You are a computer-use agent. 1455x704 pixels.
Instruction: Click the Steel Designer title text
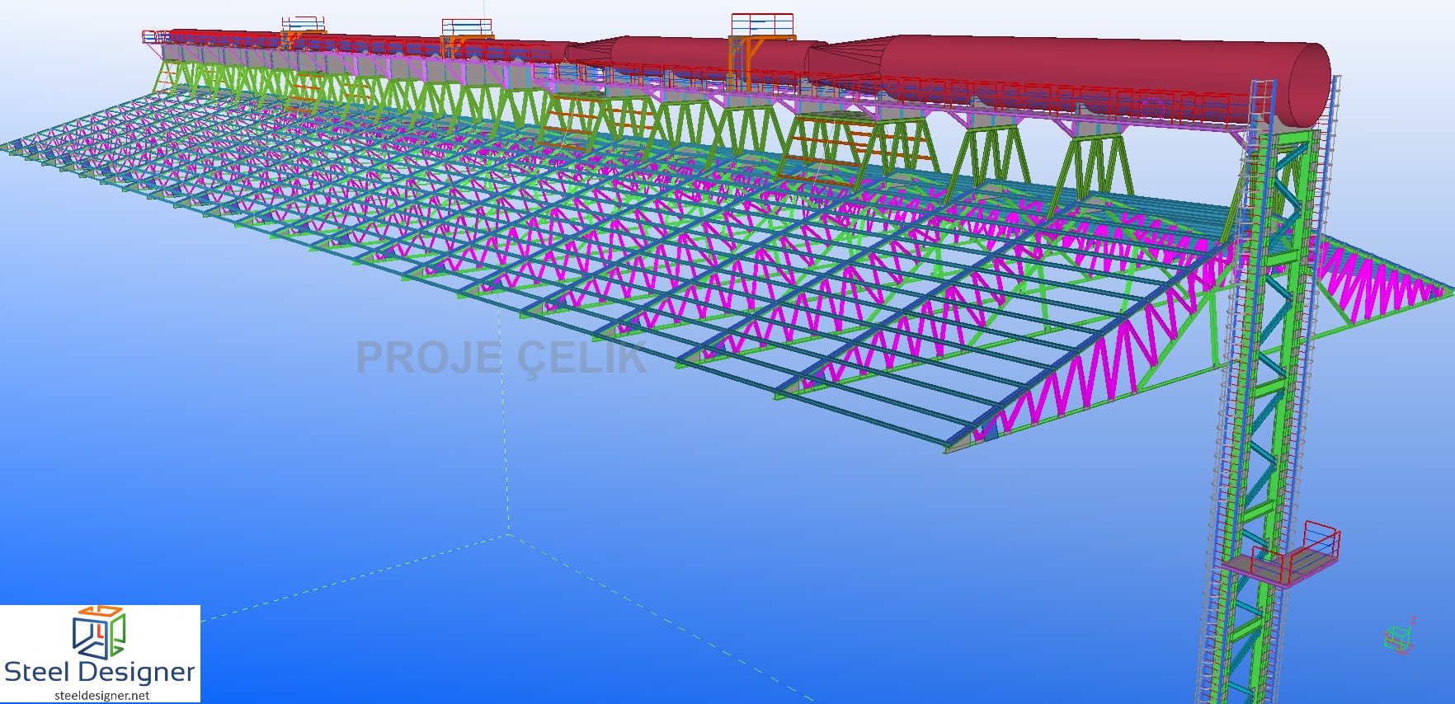(x=99, y=672)
